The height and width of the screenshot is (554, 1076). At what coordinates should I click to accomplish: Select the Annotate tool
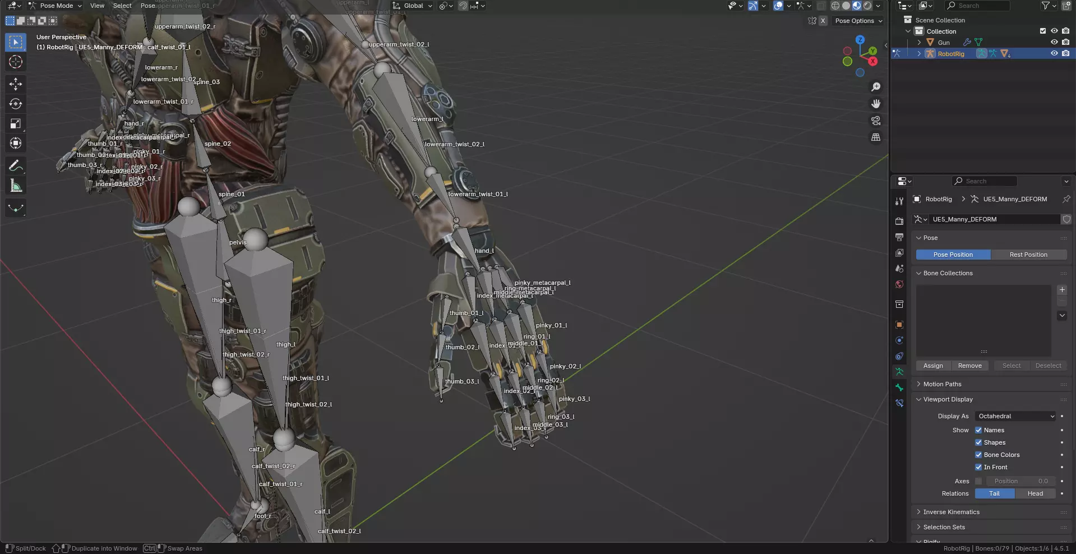tap(16, 165)
